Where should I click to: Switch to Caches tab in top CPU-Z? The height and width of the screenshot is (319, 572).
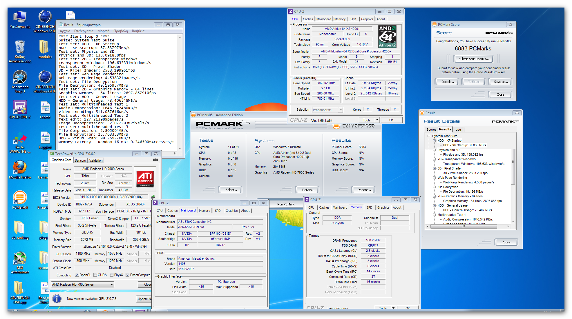pos(308,19)
